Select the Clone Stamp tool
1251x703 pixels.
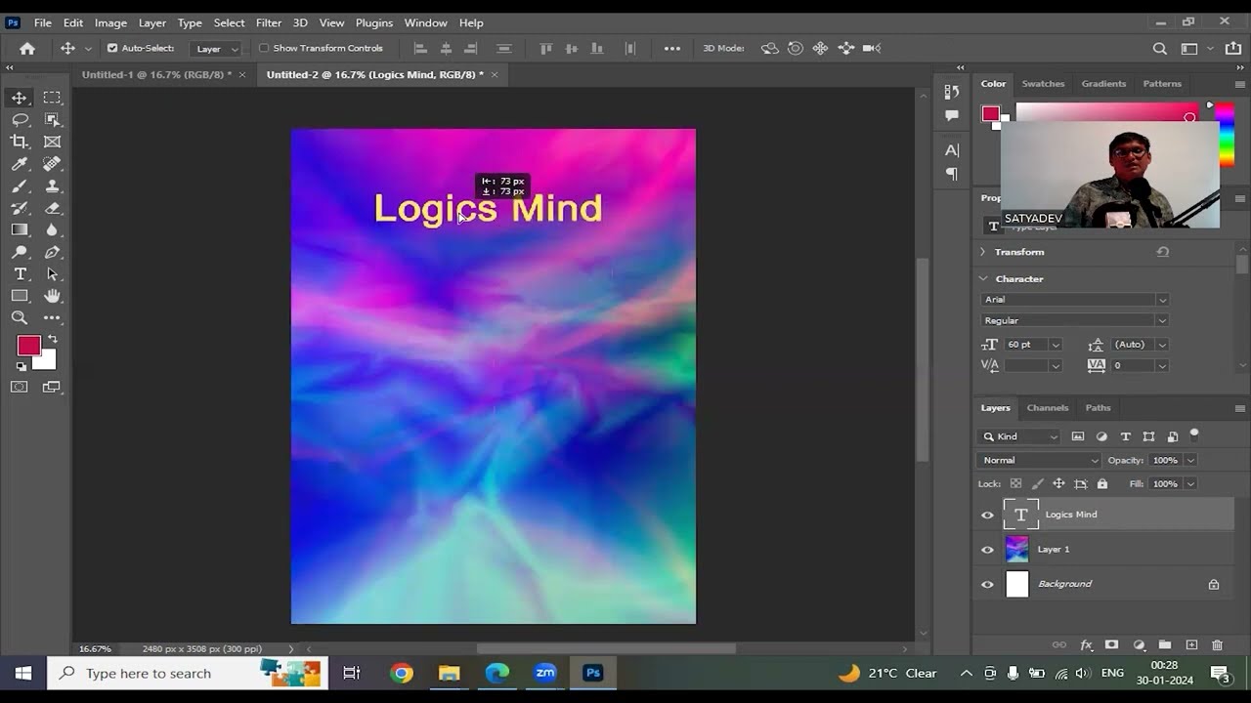pyautogui.click(x=52, y=186)
